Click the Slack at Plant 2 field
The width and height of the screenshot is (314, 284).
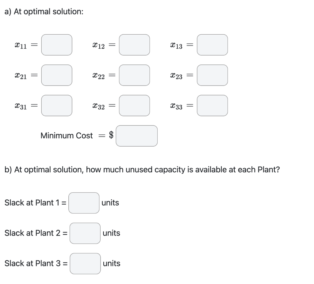(x=85, y=233)
